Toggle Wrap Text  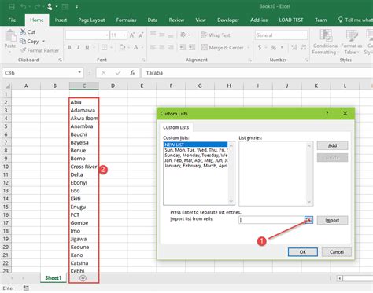[x=216, y=35]
